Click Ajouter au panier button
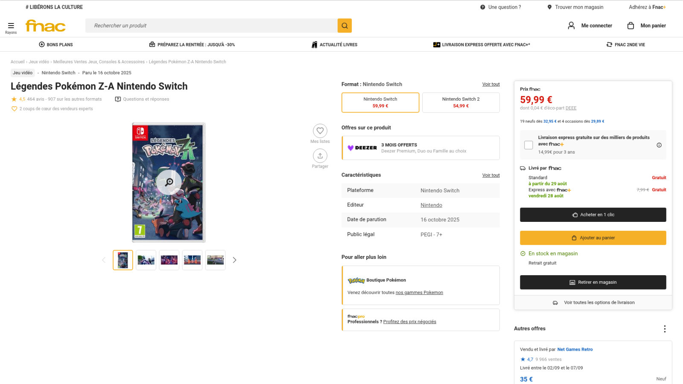Image resolution: width=683 pixels, height=384 pixels. (x=593, y=238)
